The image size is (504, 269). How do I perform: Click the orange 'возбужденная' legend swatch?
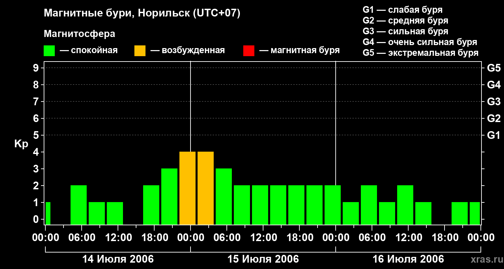tap(140, 50)
